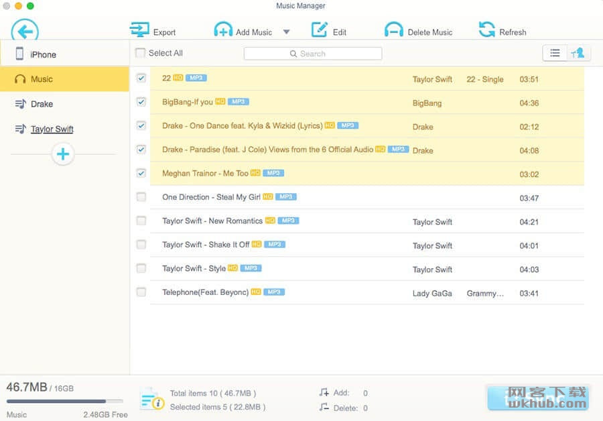
Task: Click the "46.7MB" storage size text
Action: pyautogui.click(x=27, y=387)
